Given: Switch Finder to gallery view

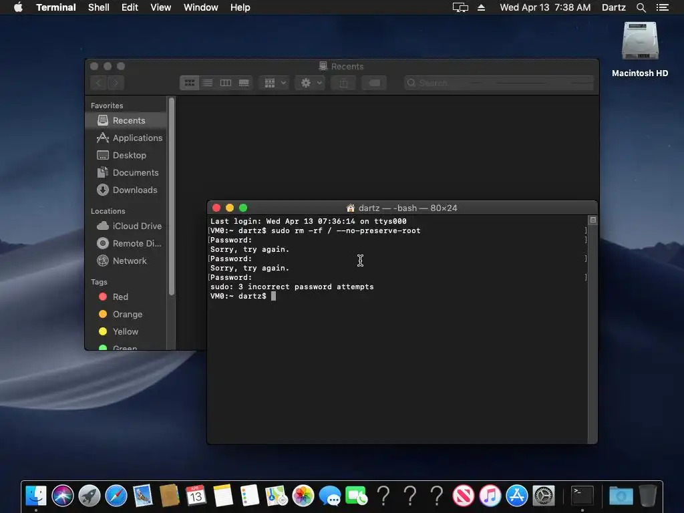Looking at the screenshot, I should click(x=244, y=83).
